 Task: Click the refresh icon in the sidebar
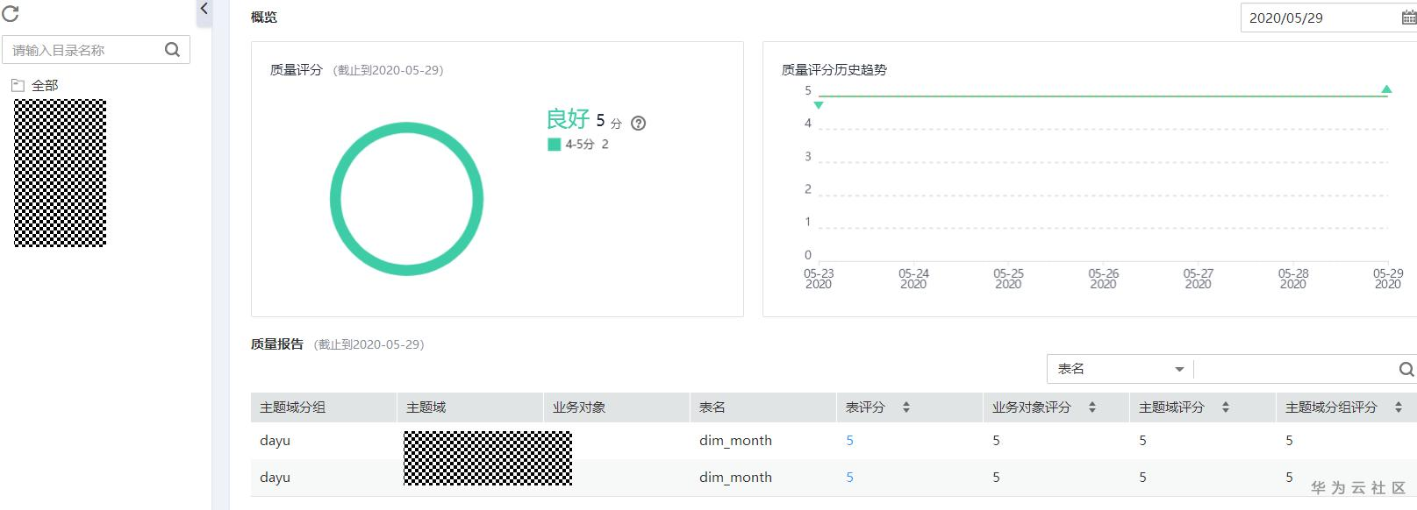[11, 14]
